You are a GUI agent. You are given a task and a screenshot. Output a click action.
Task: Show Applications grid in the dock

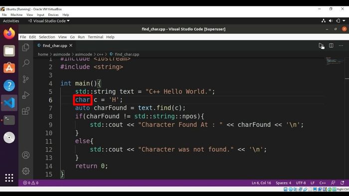click(9, 178)
